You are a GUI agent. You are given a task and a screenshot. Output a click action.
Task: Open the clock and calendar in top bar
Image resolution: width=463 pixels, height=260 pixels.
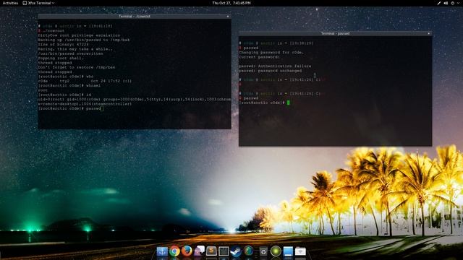(x=231, y=3)
